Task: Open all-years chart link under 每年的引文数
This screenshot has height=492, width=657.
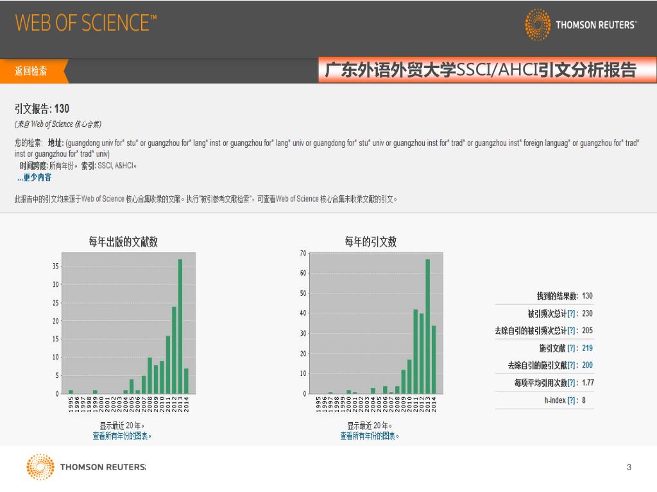Action: click(370, 436)
